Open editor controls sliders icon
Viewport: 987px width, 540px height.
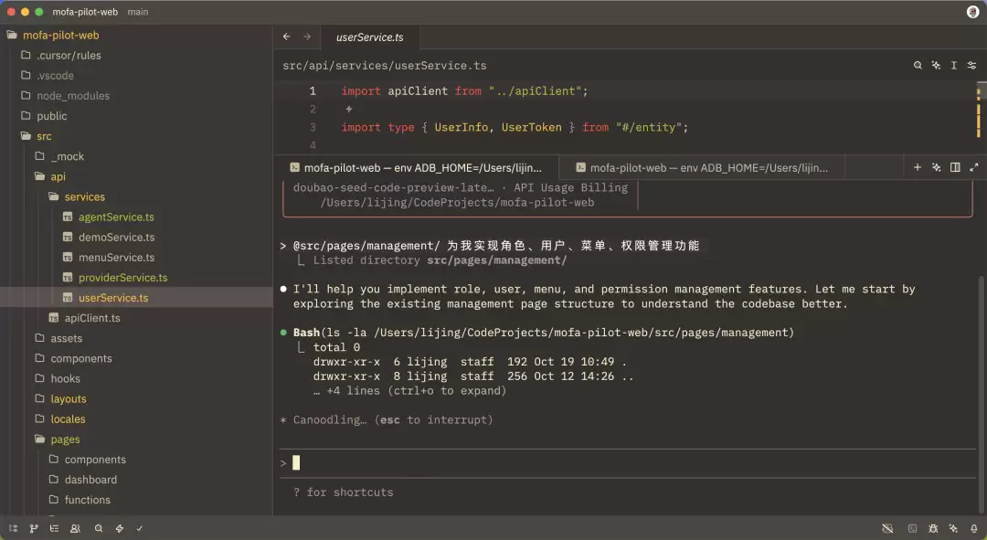tap(971, 66)
